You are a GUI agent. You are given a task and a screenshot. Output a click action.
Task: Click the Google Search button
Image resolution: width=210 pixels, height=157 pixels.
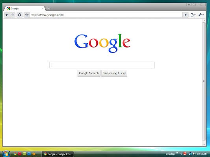click(x=89, y=73)
